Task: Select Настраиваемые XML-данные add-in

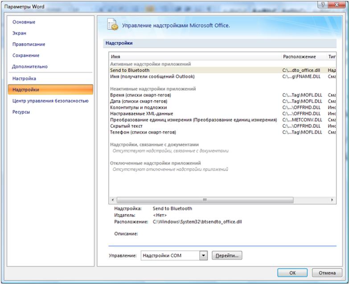Action: coord(222,114)
